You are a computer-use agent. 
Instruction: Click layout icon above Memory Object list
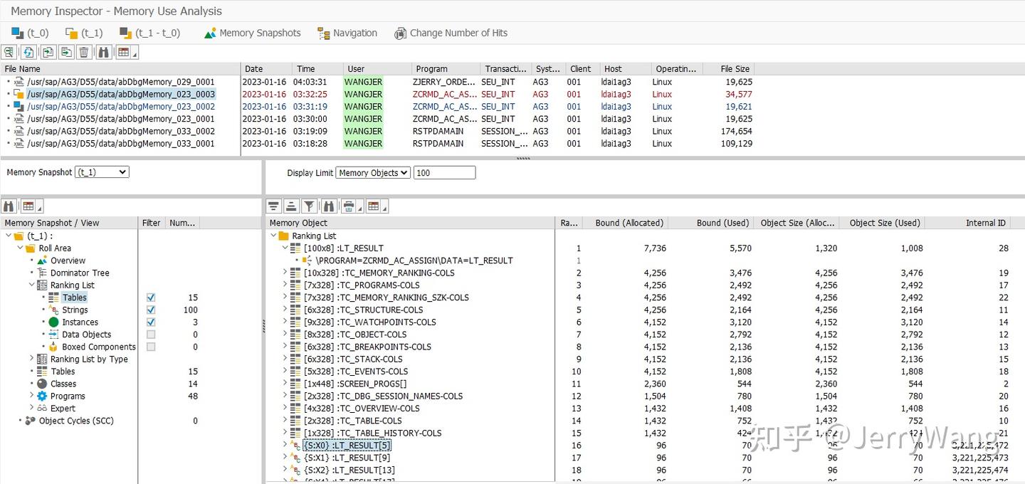[375, 206]
